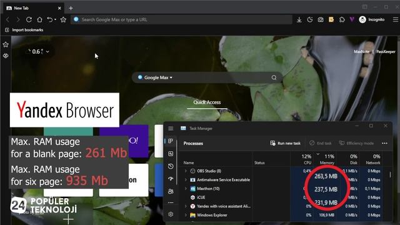Viewport: 400px width, 225px height.
Task: Open the MaxNote link
Action: tap(361, 51)
